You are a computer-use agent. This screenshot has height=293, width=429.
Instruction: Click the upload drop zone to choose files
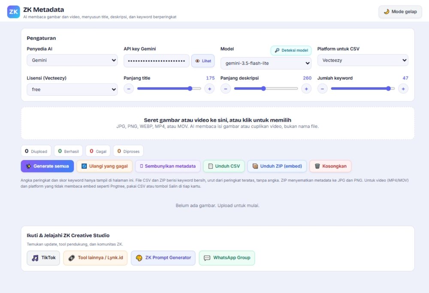(x=218, y=123)
